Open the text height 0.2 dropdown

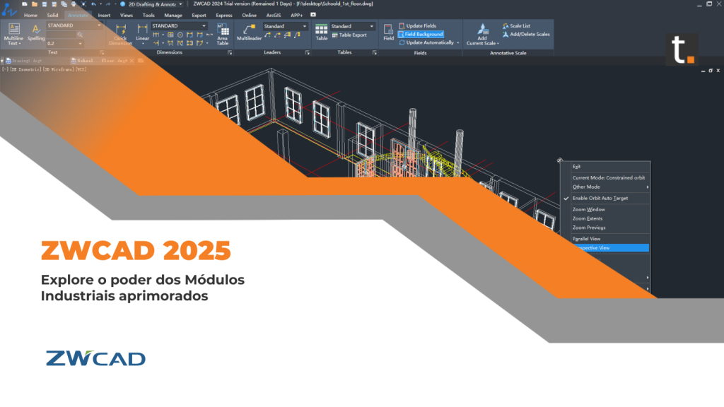[x=64, y=43]
